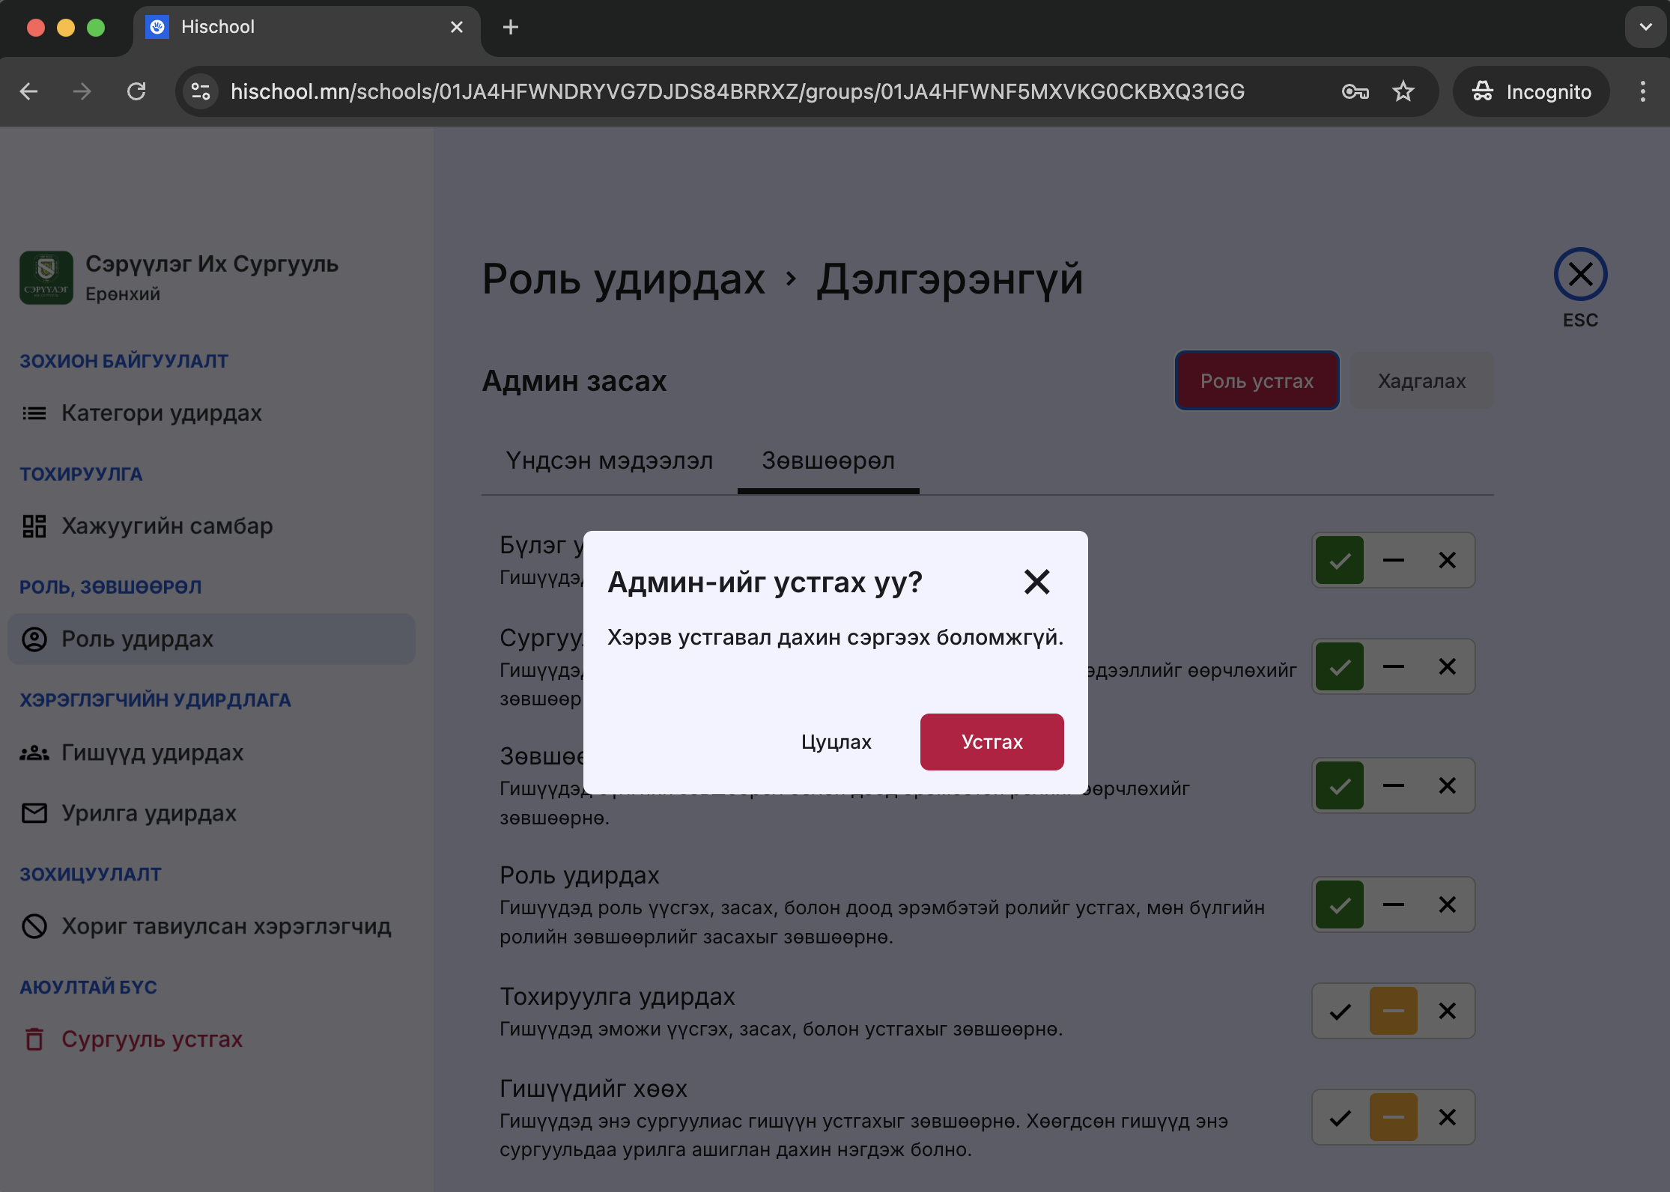
Task: Open Урилга удирдах envelope item
Action: 148,813
